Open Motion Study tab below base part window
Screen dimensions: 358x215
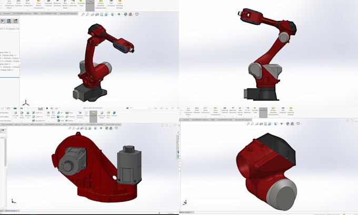(12, 211)
